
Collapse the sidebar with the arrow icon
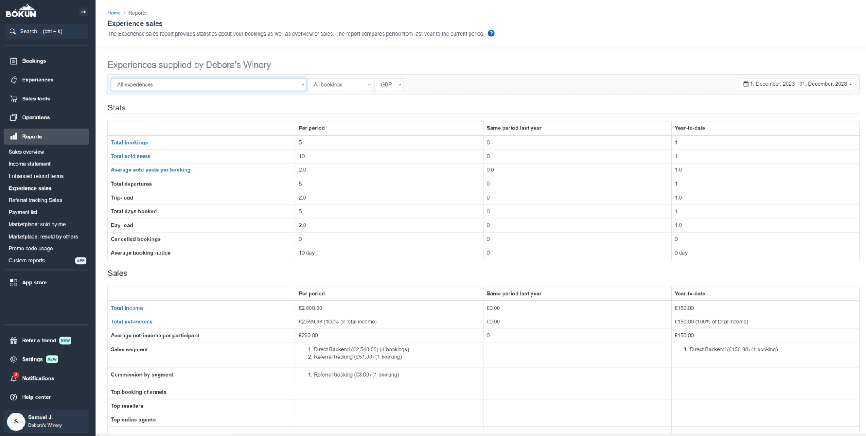[x=83, y=12]
